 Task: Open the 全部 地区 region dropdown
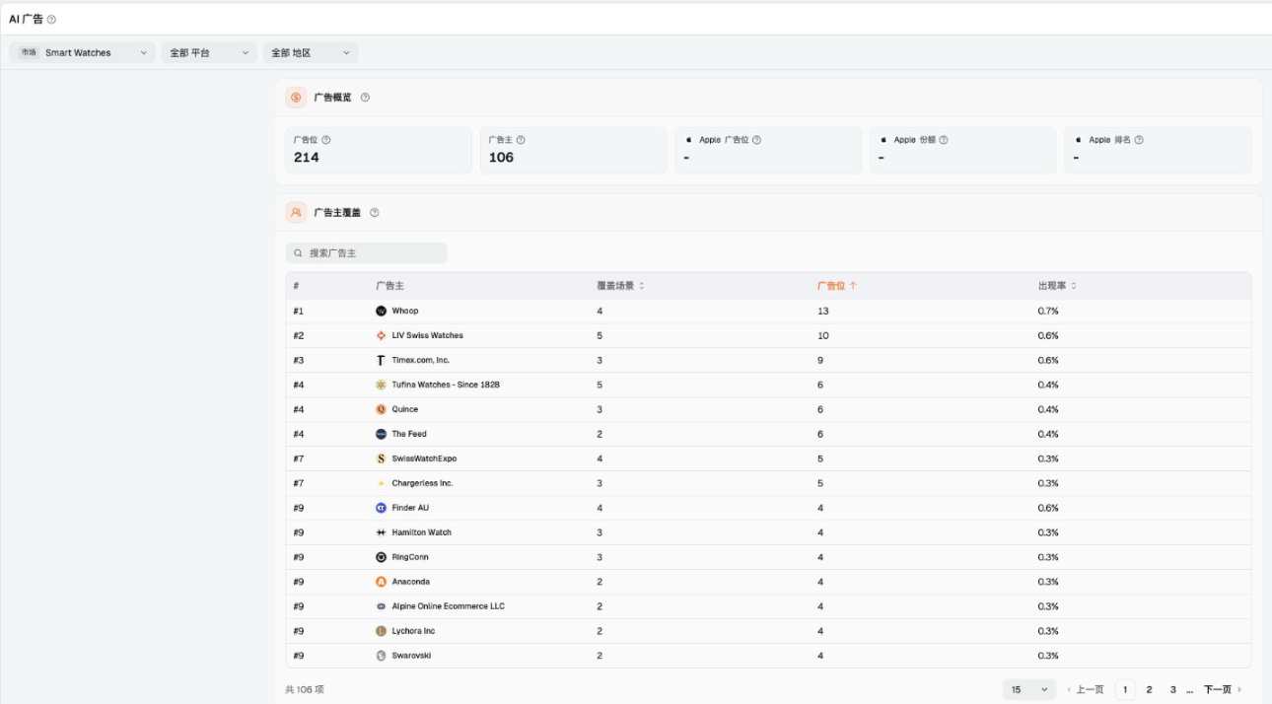[311, 53]
